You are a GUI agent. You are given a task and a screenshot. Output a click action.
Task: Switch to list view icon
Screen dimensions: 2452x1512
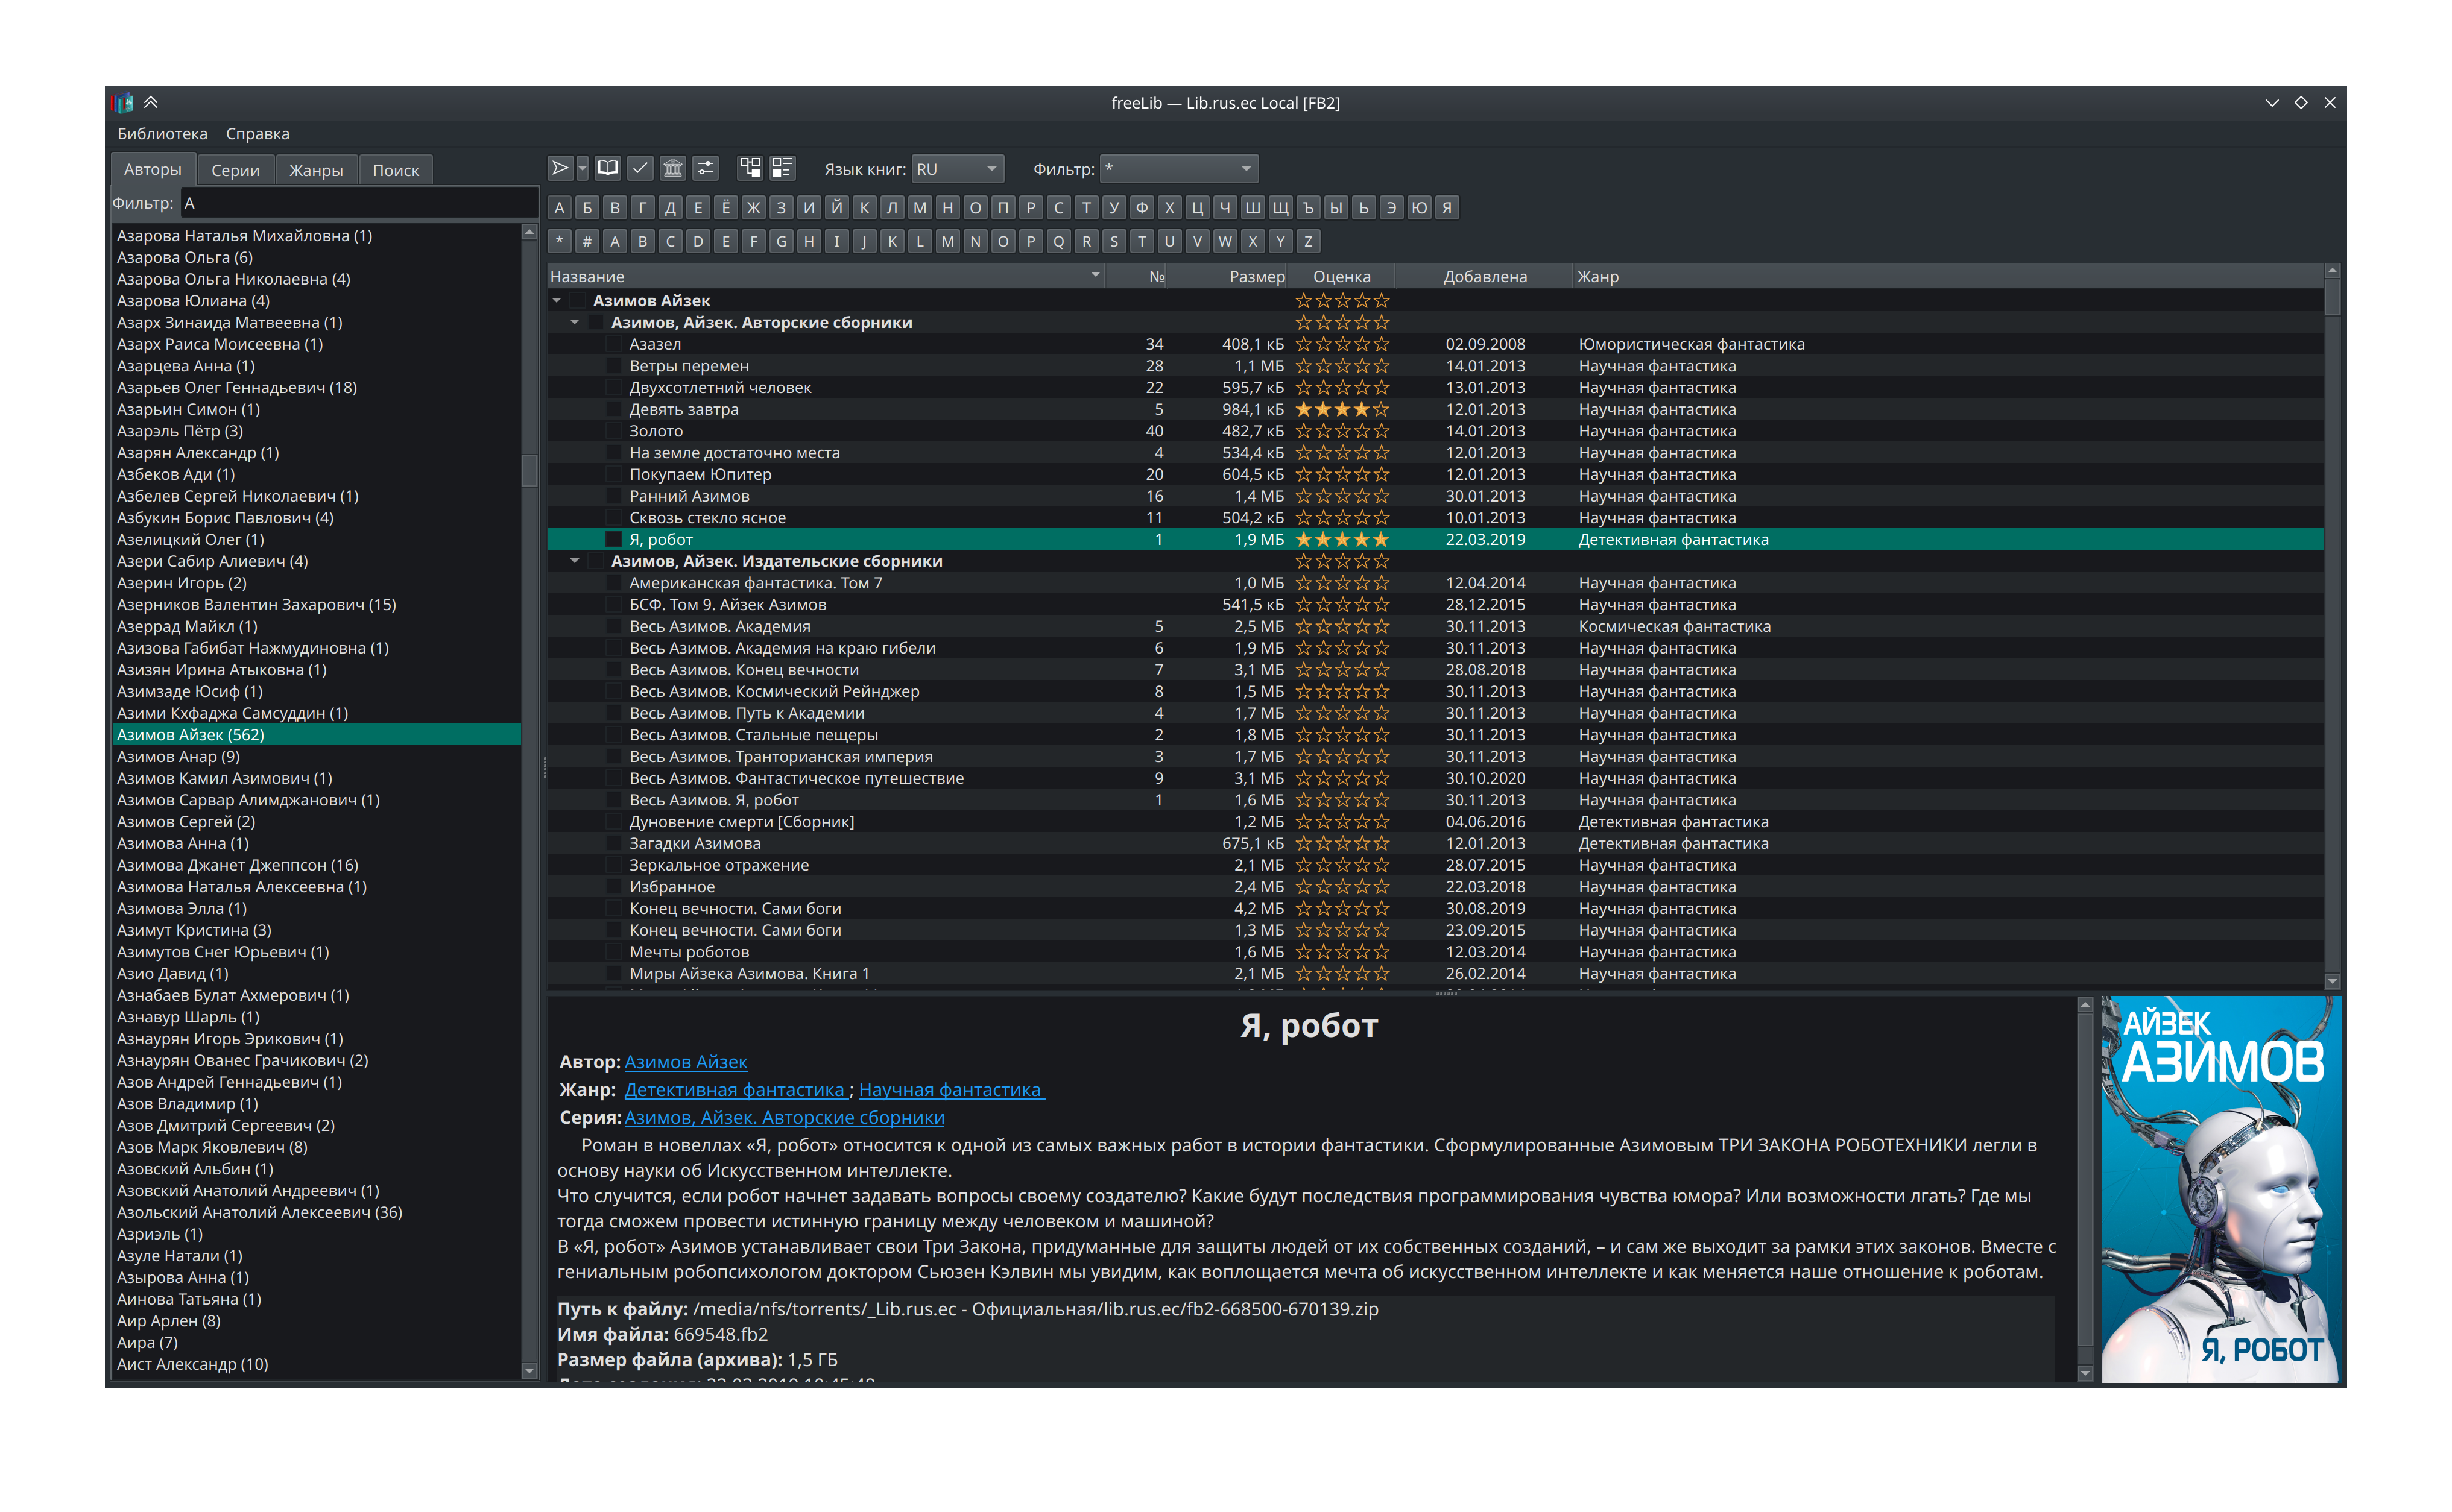point(782,168)
